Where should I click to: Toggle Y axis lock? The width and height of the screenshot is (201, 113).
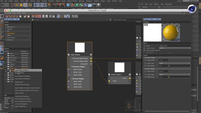coord(40,5)
